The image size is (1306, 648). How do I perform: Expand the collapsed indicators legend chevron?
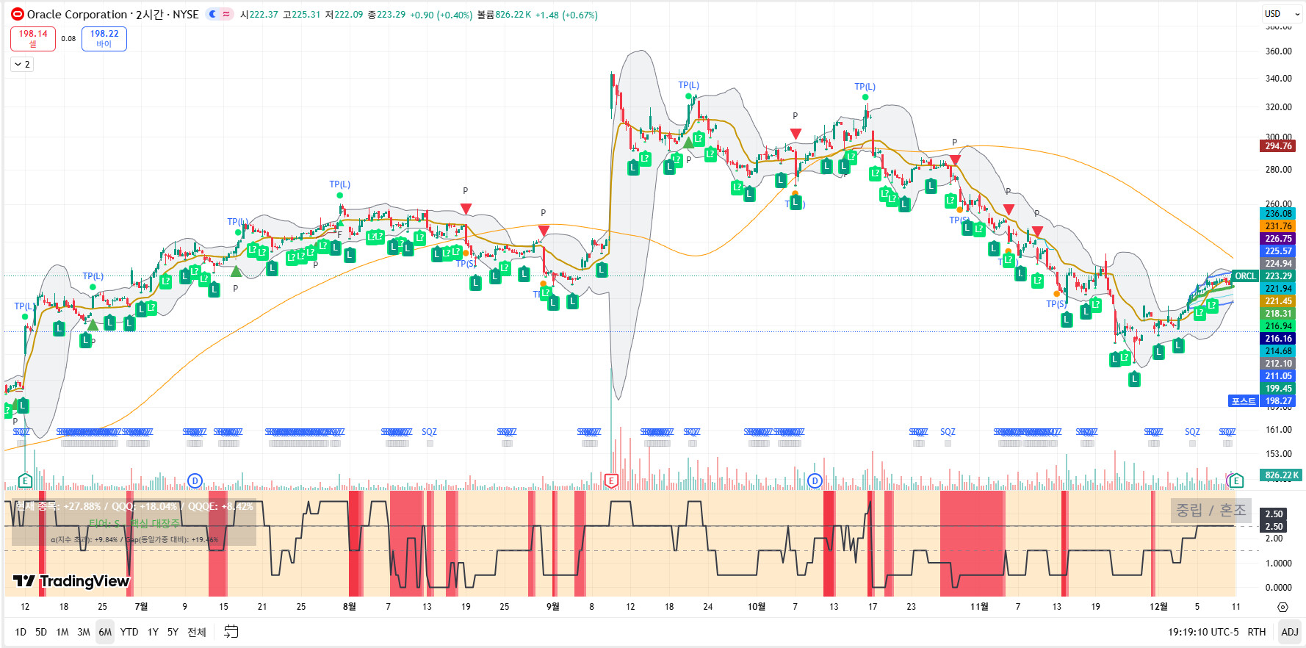tap(21, 65)
